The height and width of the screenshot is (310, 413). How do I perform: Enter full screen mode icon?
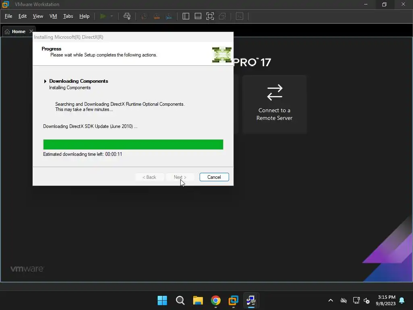pos(210,16)
